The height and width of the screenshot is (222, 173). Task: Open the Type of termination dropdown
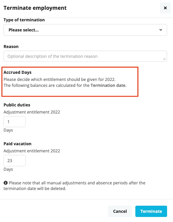85,30
